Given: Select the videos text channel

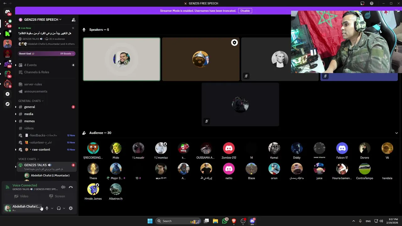Looking at the screenshot, I should pos(46,128).
